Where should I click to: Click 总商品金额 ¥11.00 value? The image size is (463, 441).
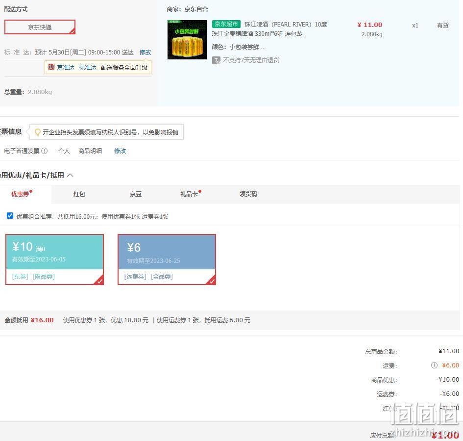[449, 351]
